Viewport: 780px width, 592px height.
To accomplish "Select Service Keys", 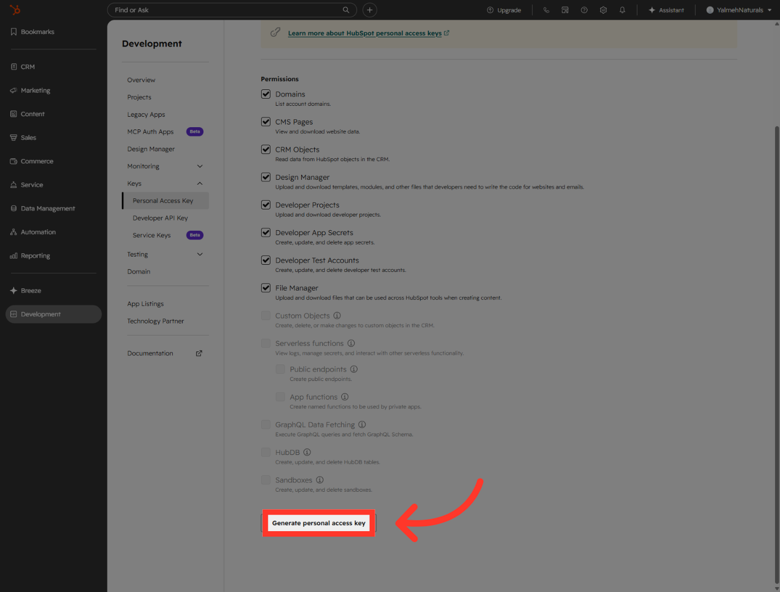I will tap(151, 235).
